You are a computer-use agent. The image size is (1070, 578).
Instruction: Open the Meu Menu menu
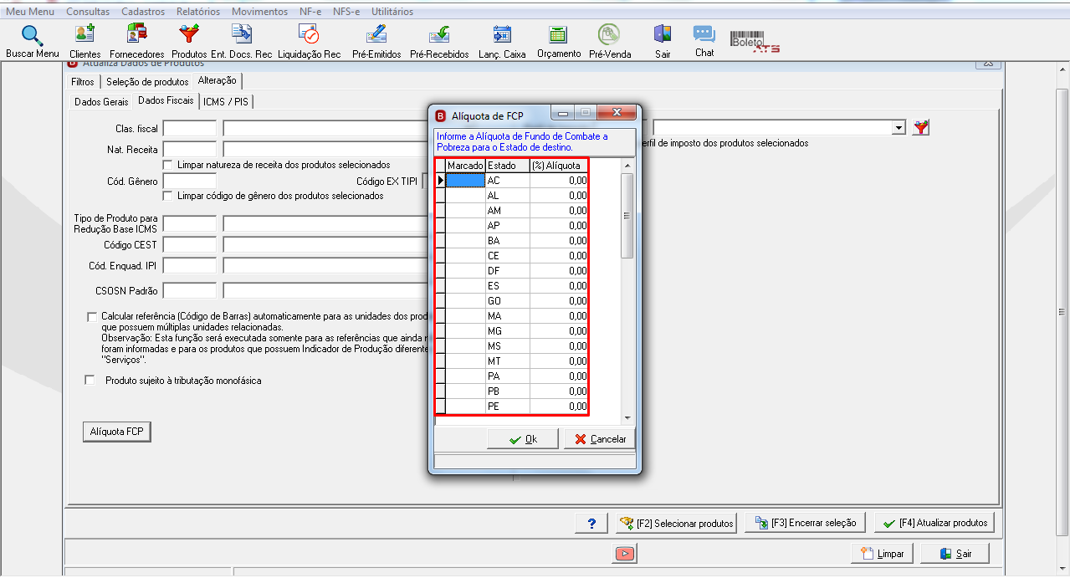[30, 12]
